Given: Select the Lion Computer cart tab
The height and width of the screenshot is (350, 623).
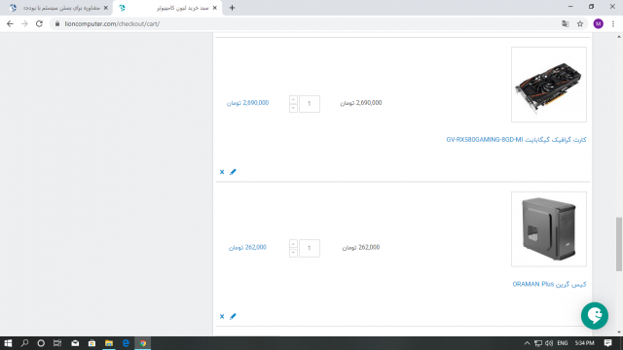Looking at the screenshot, I should 167,8.
